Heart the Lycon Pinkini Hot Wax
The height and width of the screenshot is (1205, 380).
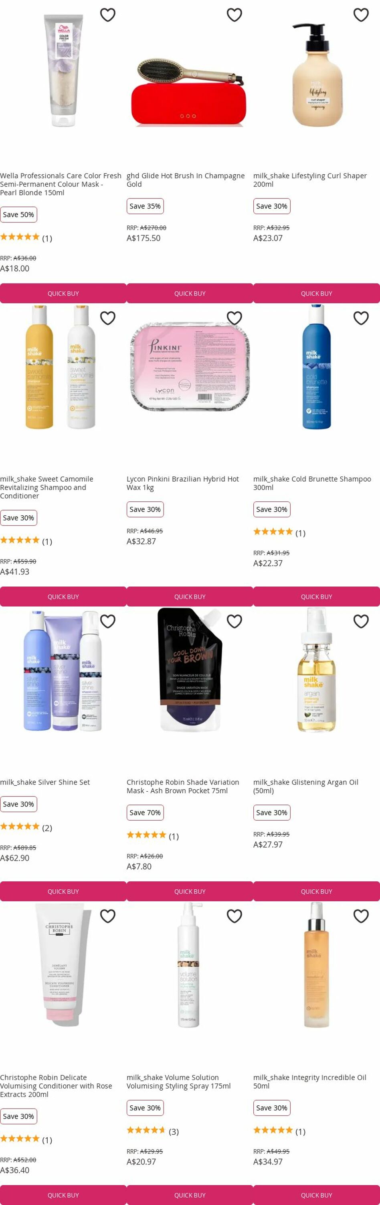(234, 318)
